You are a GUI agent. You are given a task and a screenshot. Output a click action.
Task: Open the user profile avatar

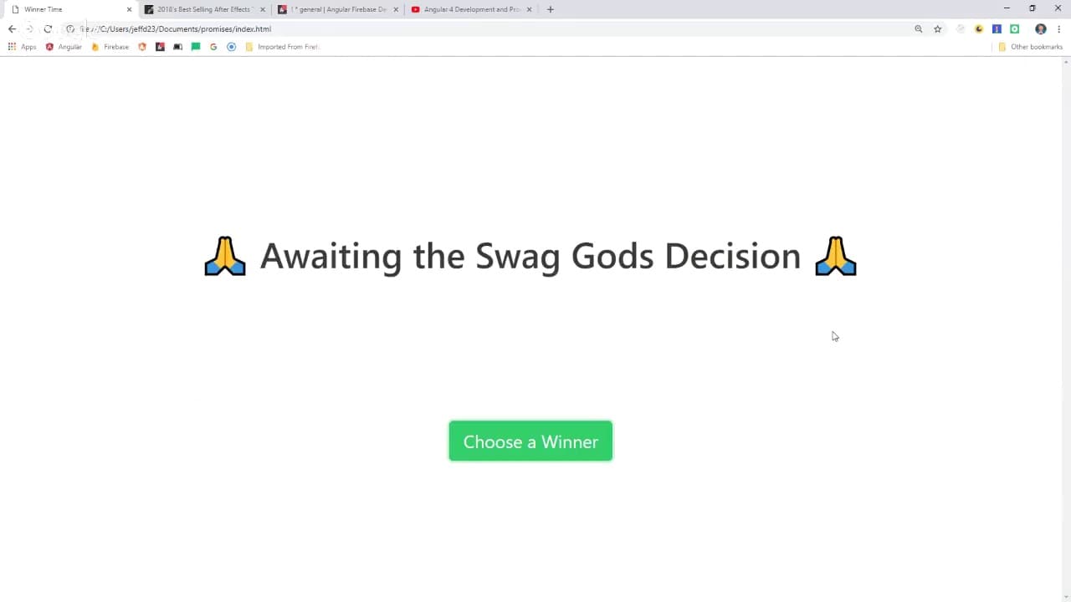(1041, 28)
